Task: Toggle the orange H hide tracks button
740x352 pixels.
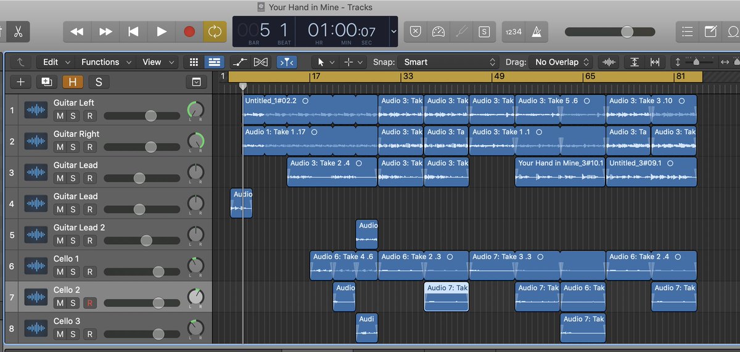Action: tap(72, 82)
